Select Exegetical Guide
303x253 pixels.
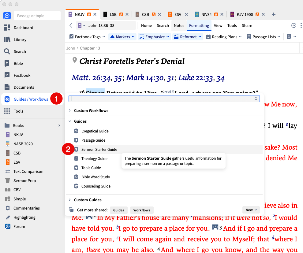[x=95, y=131]
